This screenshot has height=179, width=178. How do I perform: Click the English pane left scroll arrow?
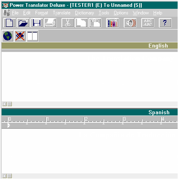pyautogui.click(x=4, y=104)
